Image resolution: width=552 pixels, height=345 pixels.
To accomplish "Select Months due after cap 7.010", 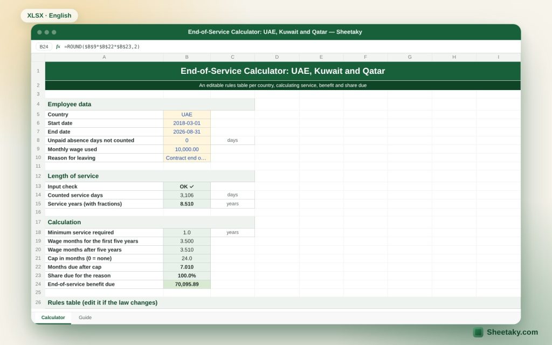I will point(187,267).
